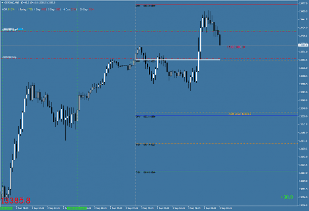Select the order tp line label
Image resolution: width=309 pixels, height=211 pixels.
tap(9, 57)
